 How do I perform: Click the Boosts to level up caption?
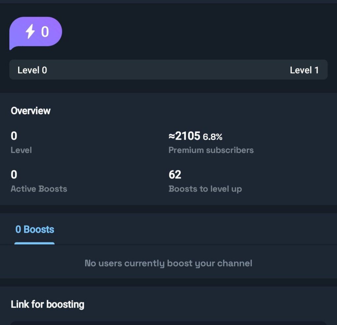point(205,189)
